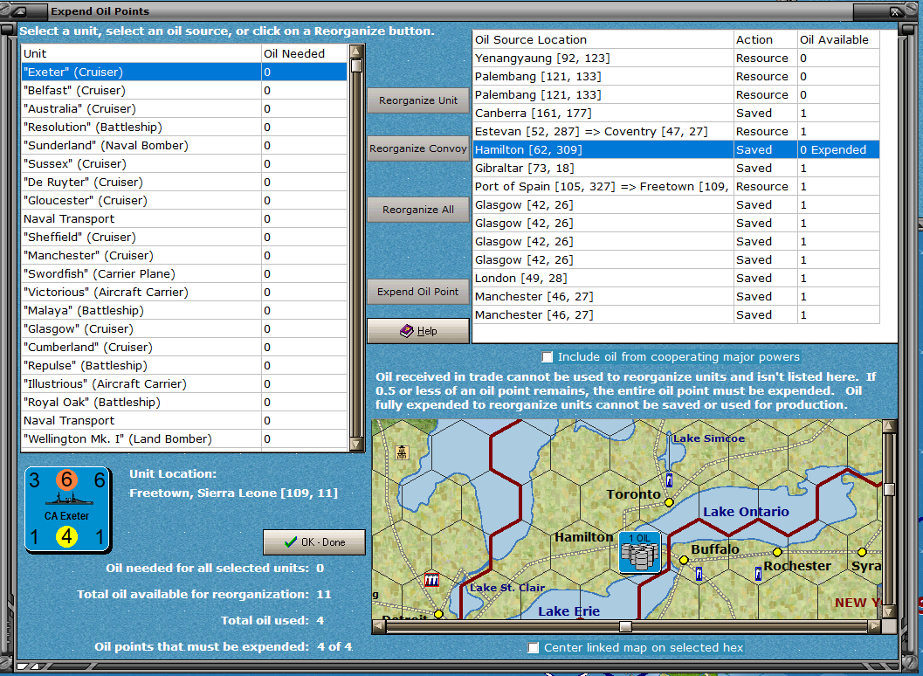Enable include oil from cooperating major powers

[x=548, y=357]
